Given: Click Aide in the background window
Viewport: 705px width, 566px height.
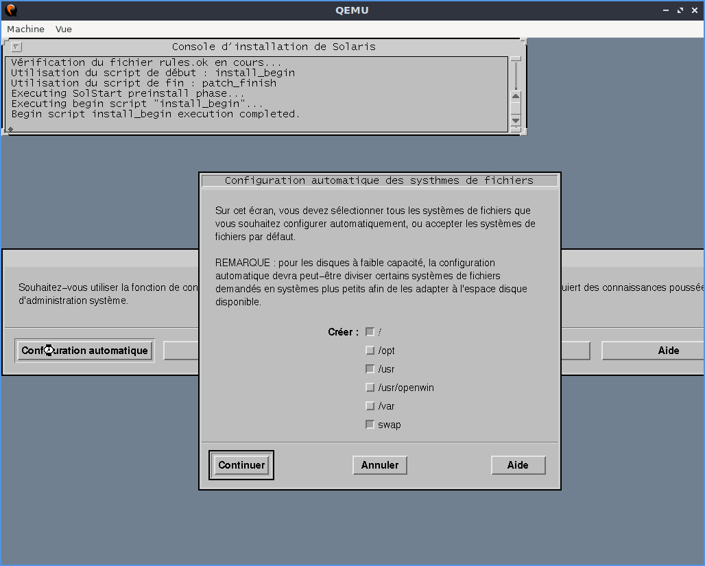Looking at the screenshot, I should click(x=653, y=351).
